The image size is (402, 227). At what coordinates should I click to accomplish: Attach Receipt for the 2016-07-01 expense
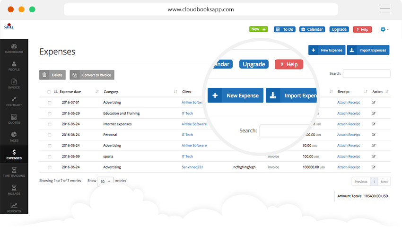(349, 102)
